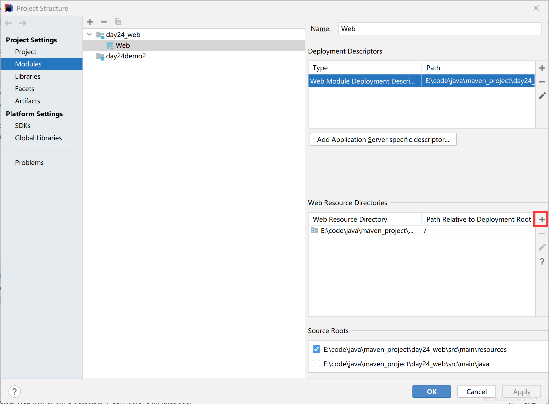Copy the selected module
549x404 pixels.
[118, 22]
